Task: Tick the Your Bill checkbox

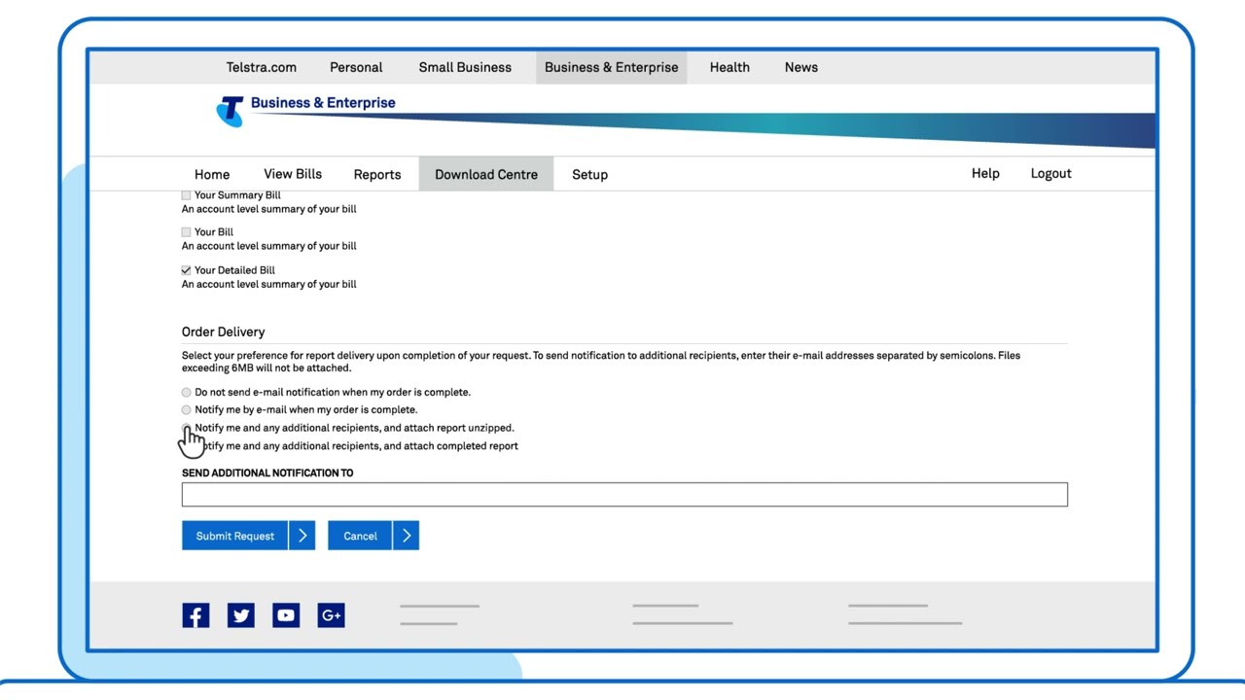Action: point(186,232)
